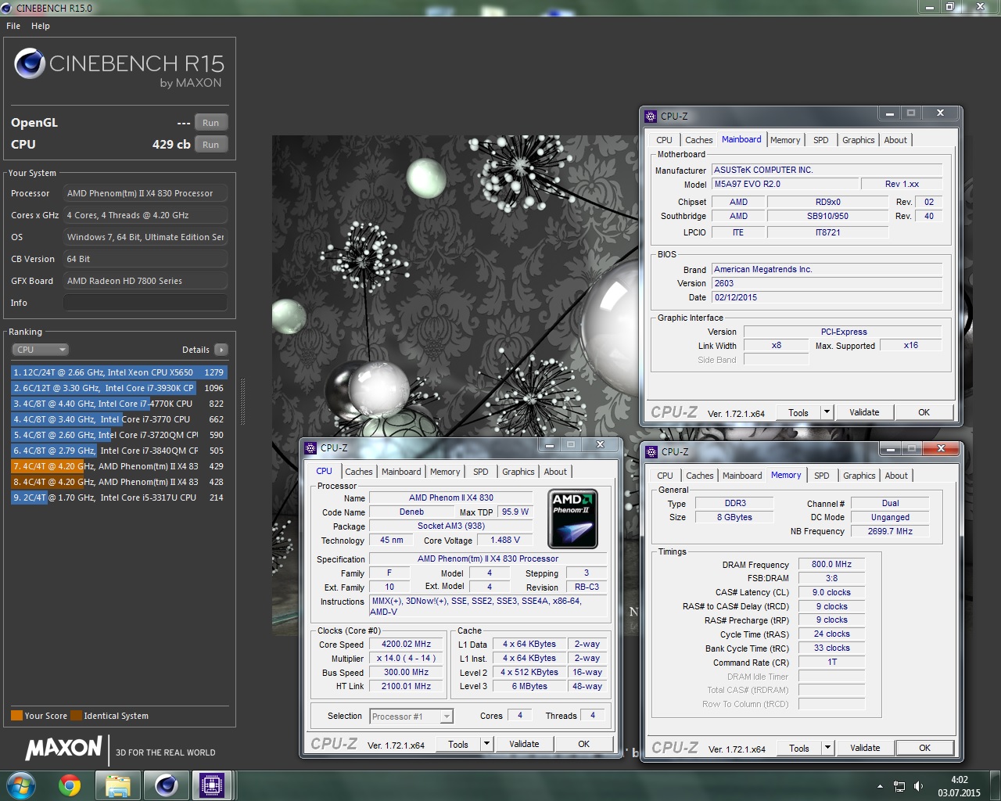Open the CPU ranking type dropdown
This screenshot has height=801, width=1001.
pos(41,350)
